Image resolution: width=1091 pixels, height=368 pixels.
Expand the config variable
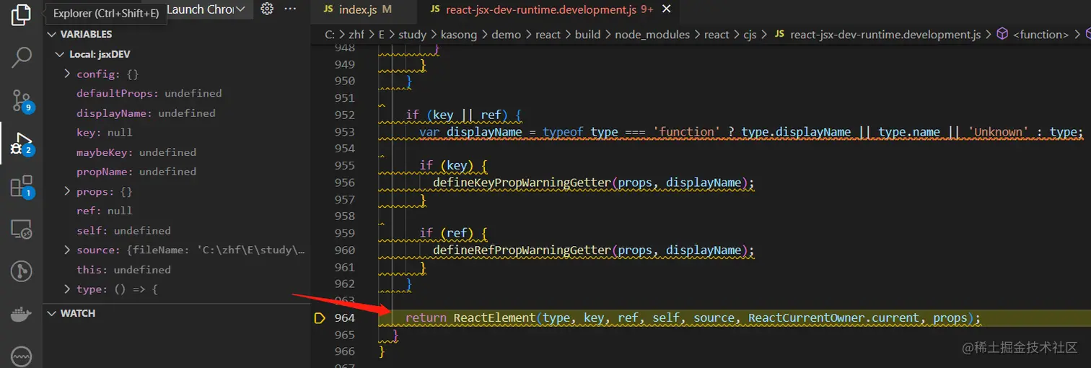67,74
